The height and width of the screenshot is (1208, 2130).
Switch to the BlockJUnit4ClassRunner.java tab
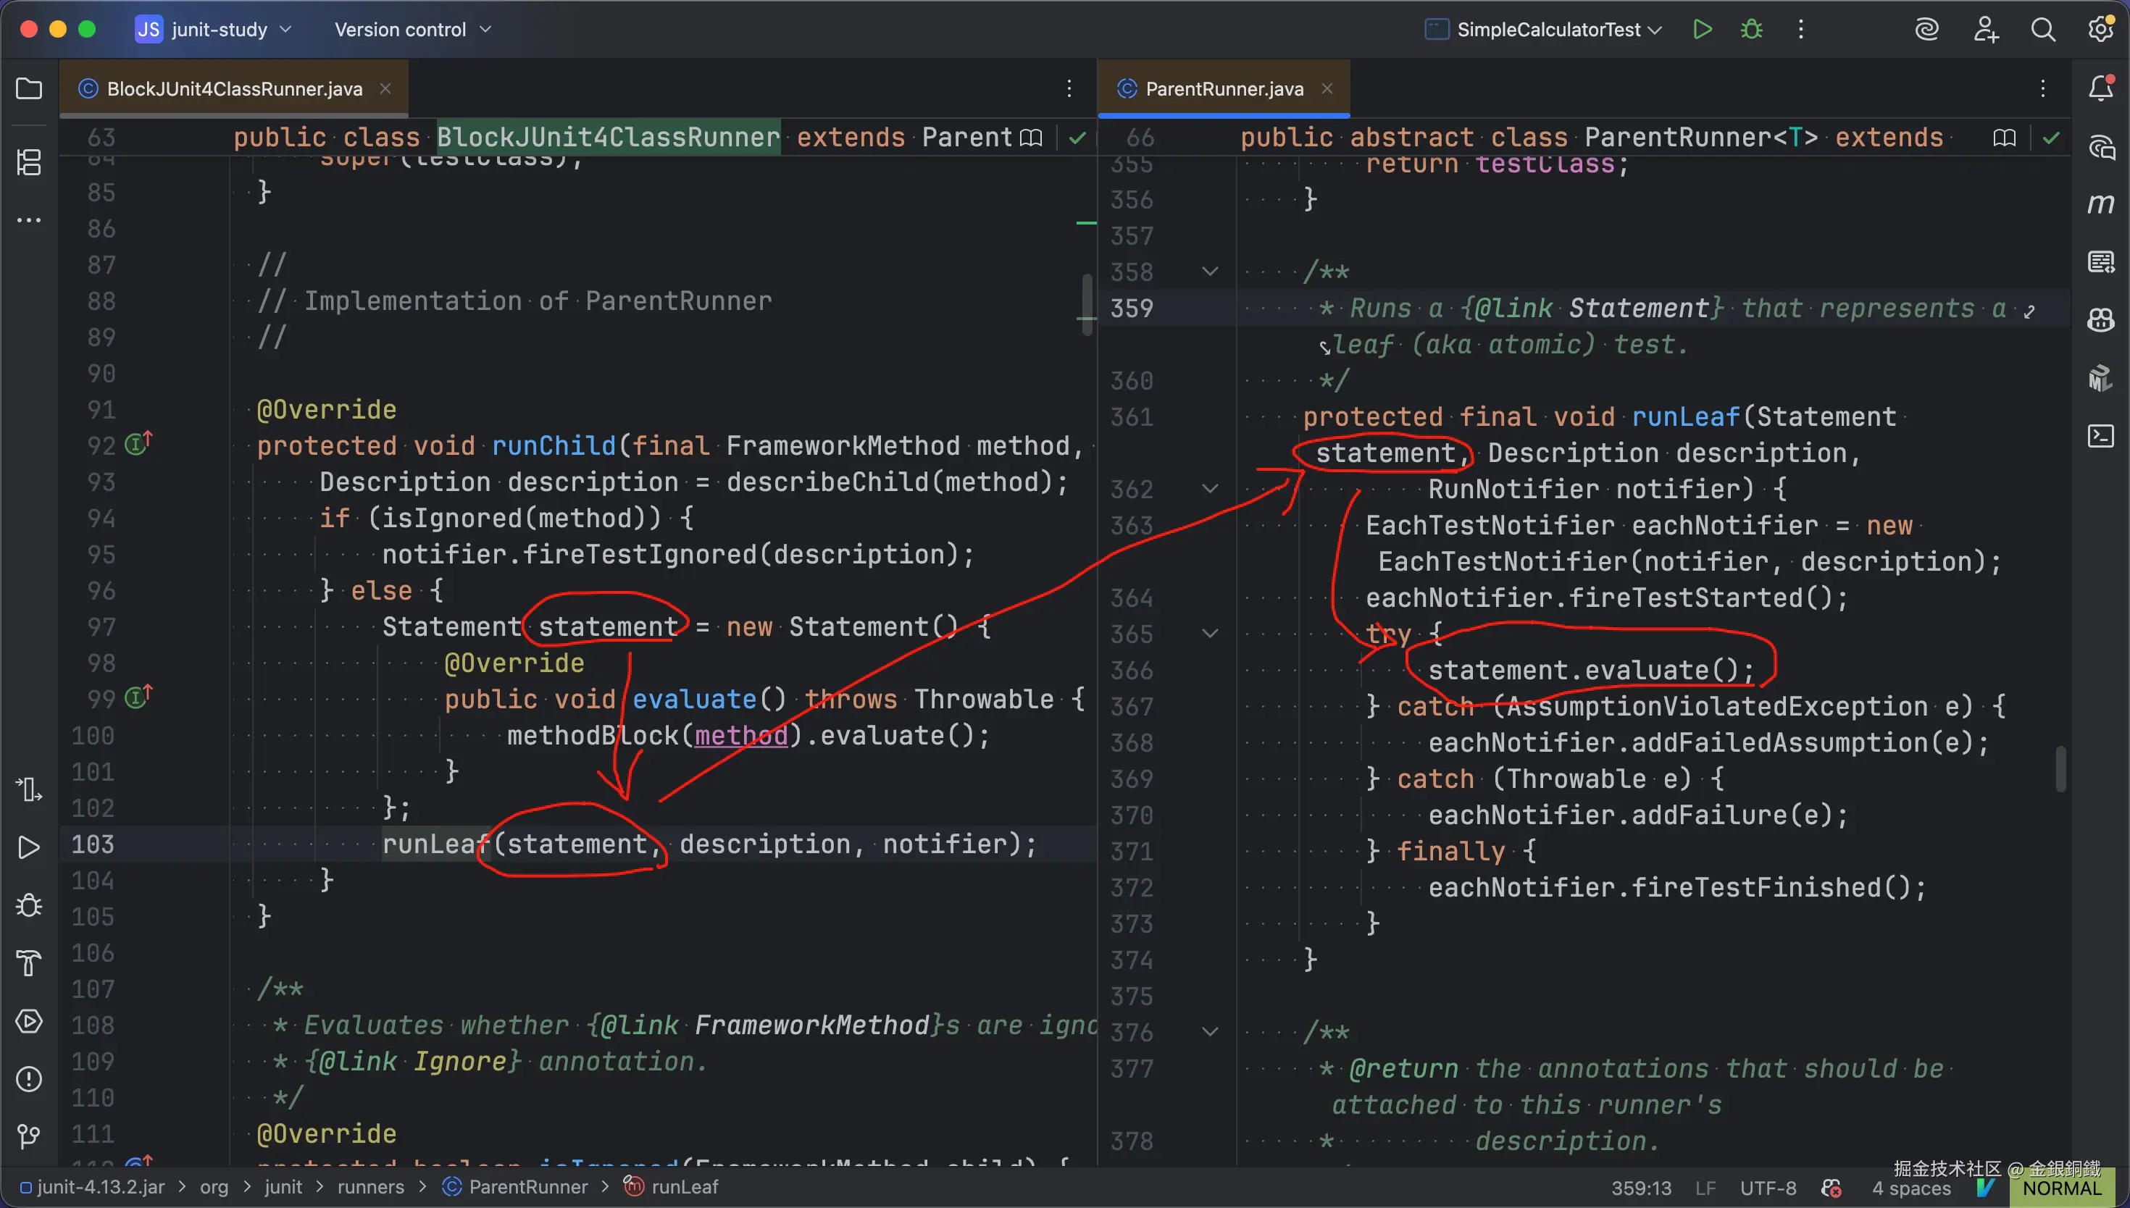[234, 89]
